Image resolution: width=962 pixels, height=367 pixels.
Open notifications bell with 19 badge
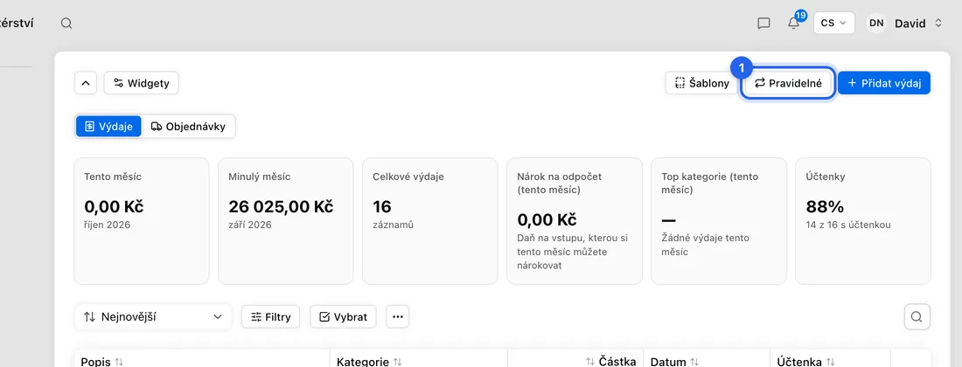pos(794,23)
